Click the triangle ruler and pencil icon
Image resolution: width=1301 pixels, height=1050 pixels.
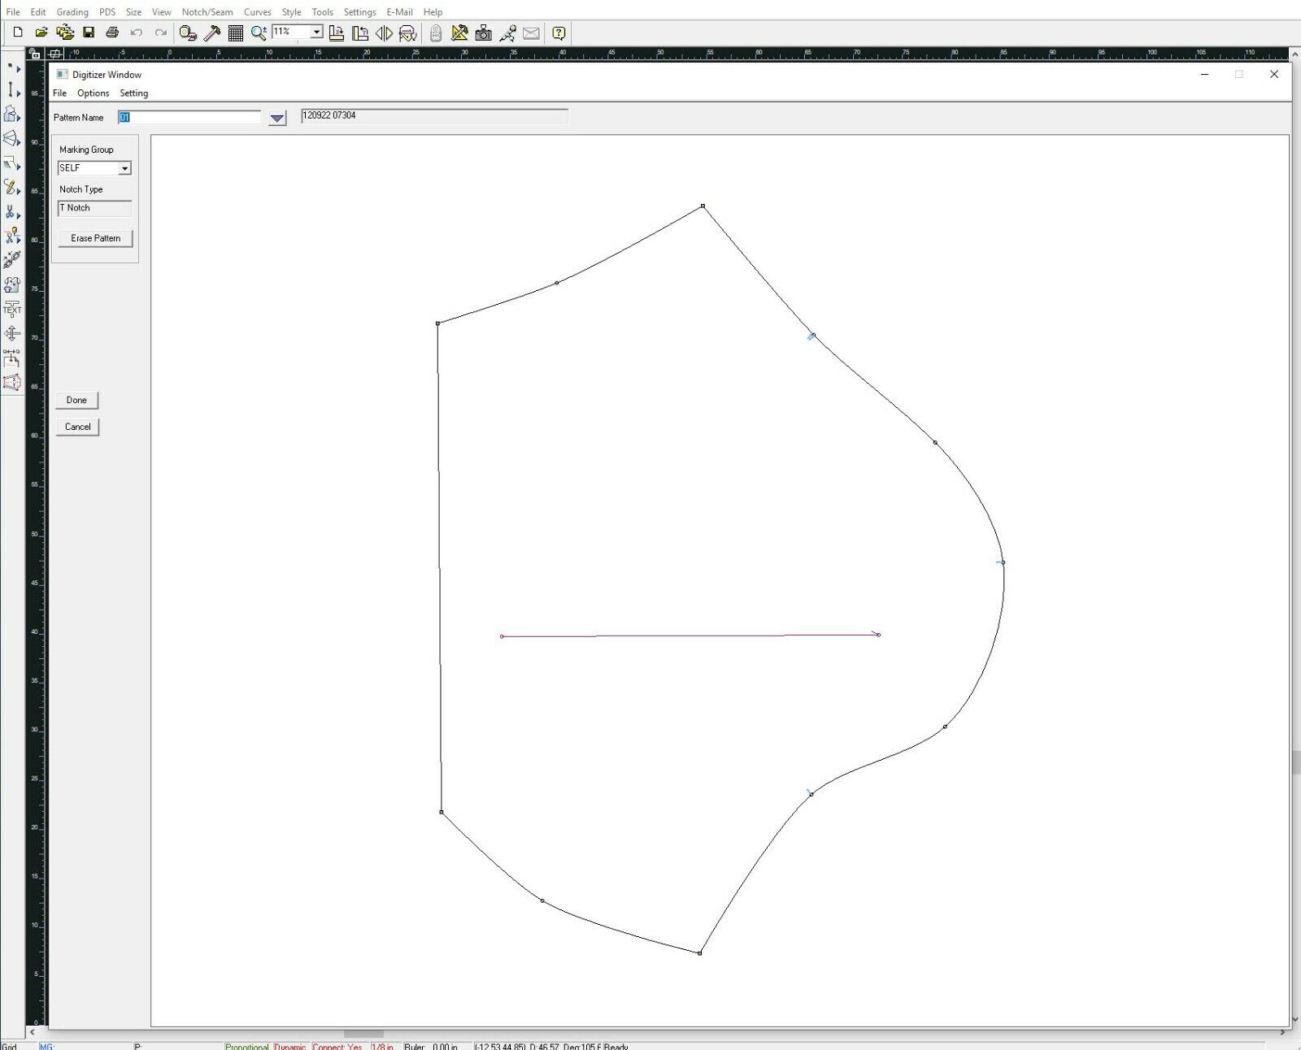459,33
